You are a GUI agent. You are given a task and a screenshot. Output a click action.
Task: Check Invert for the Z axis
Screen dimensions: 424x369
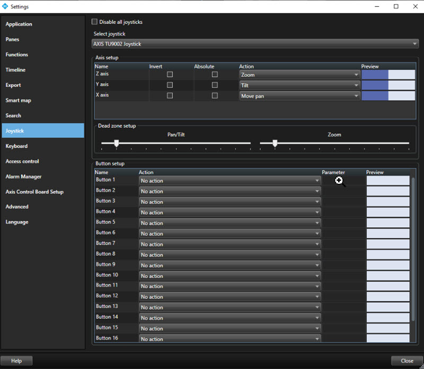click(170, 75)
